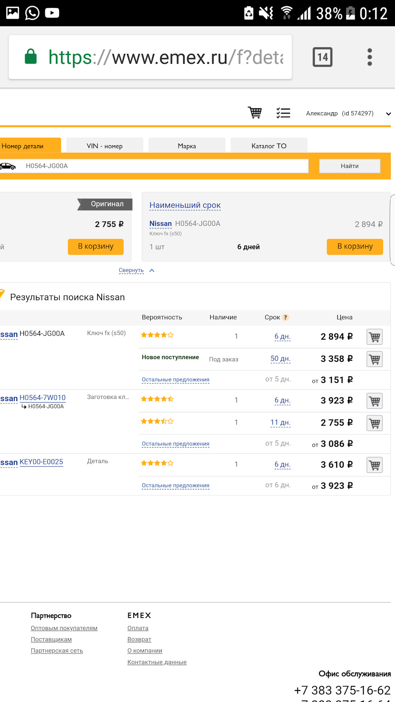Open Контактные данные footer link
This screenshot has width=395, height=702.
(x=157, y=662)
